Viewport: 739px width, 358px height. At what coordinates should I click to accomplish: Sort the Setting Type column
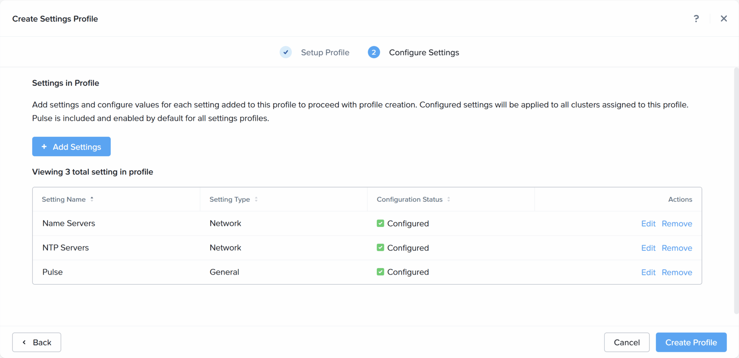click(x=256, y=199)
